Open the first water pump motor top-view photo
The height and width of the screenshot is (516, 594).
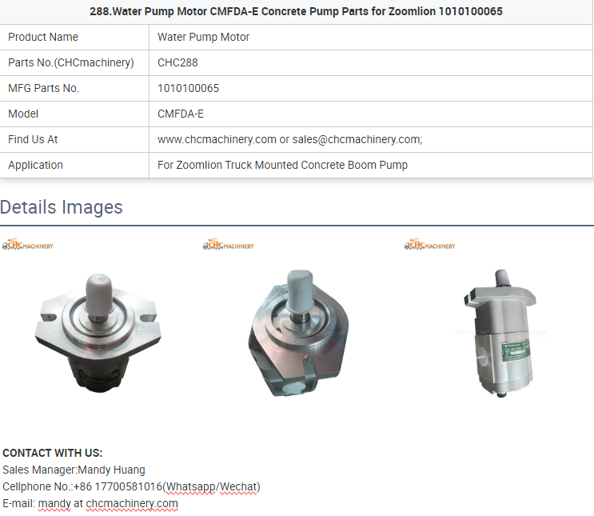(x=98, y=333)
